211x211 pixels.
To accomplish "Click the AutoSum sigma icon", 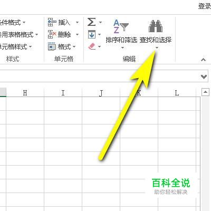I will pos(92,22).
